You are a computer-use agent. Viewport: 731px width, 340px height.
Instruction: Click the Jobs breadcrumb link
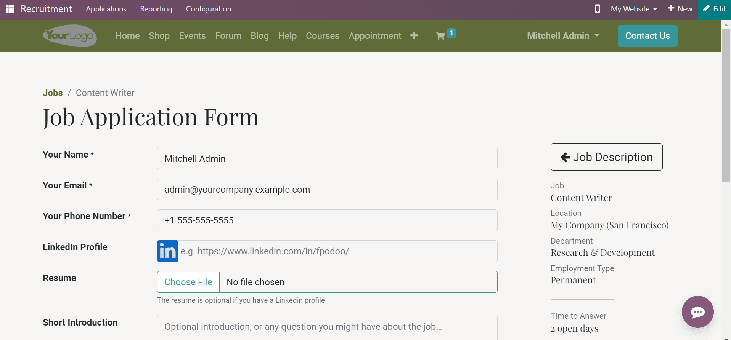(x=53, y=93)
